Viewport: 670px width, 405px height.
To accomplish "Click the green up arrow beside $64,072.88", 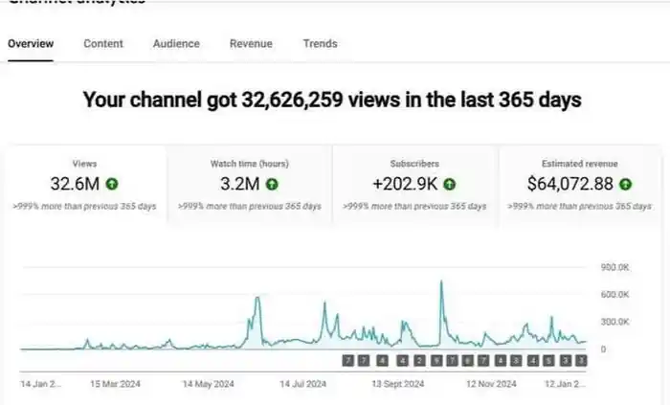I will (626, 184).
